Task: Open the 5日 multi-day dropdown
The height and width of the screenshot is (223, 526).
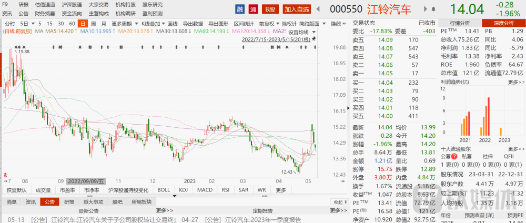Action: tap(27, 24)
